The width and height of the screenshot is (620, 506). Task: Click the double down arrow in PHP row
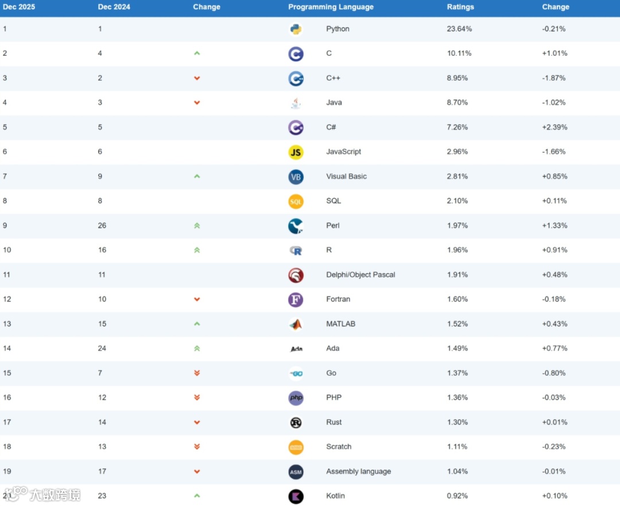[197, 398]
